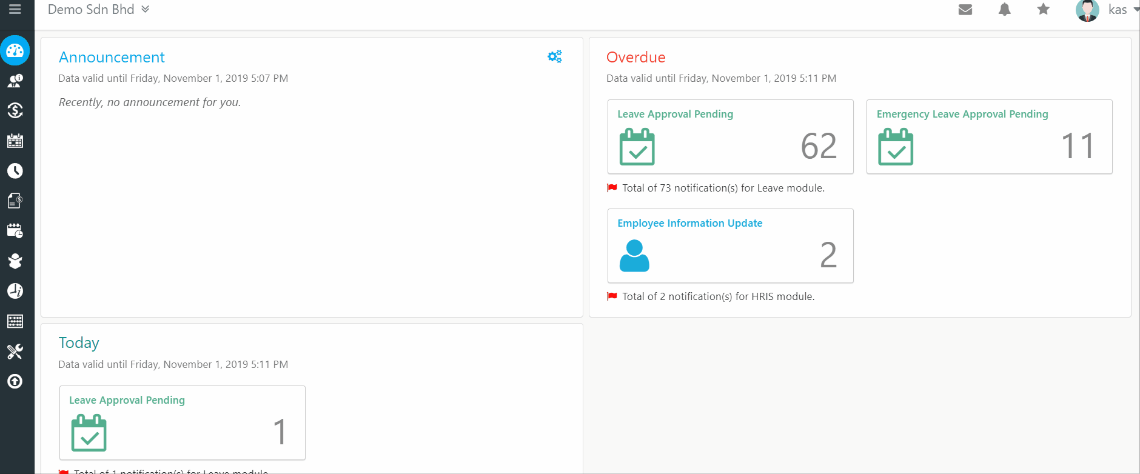Screen dimensions: 1140x474
Task: Open the attendance clock sidebar icon
Action: 15,171
